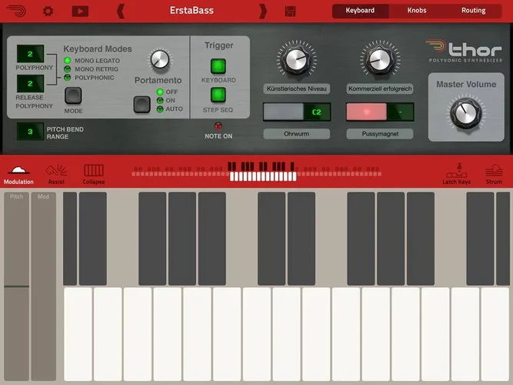The height and width of the screenshot is (385, 513).
Task: Toggle the Keyboard trigger button
Action: point(218,66)
